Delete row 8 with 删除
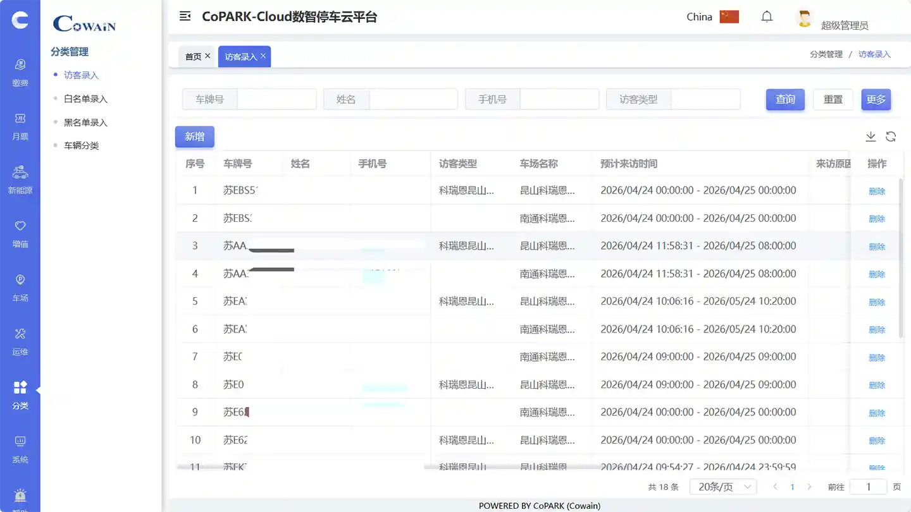 click(x=877, y=385)
